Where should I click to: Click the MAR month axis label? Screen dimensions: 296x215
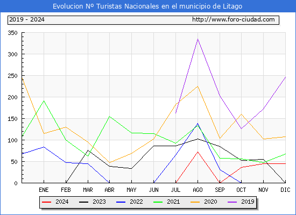pyautogui.click(x=88, y=190)
